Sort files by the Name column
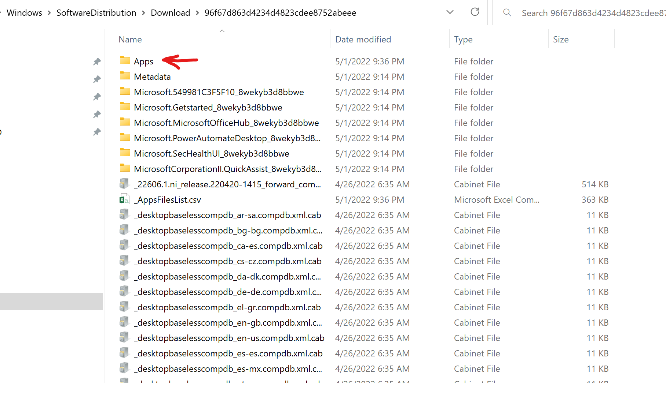The height and width of the screenshot is (393, 666). click(130, 40)
